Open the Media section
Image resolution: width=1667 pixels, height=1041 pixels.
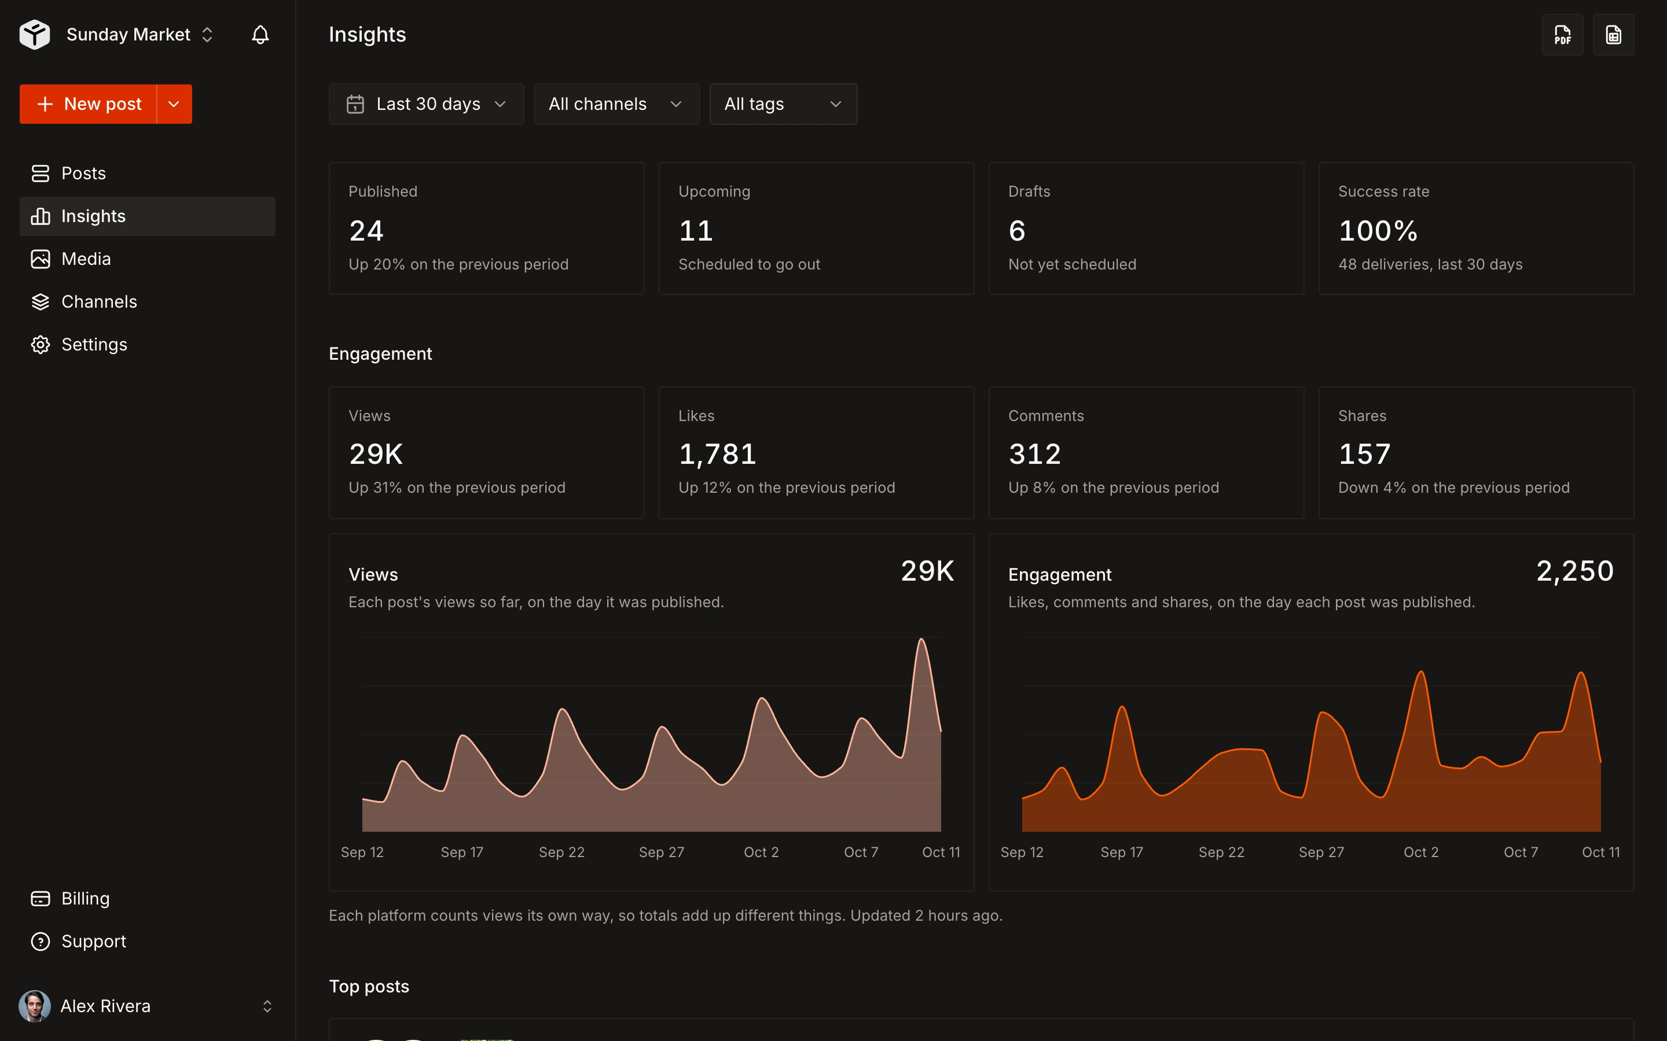click(x=148, y=259)
